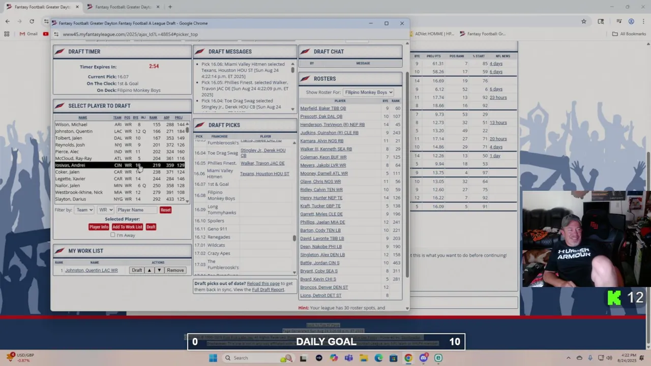This screenshot has height=366, width=651.
Task: Open Mayfield, Baker TBB QB roster link
Action: coord(323,108)
